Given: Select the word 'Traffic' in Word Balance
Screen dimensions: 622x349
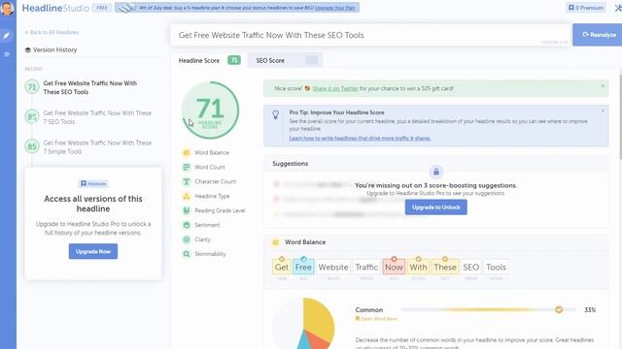Looking at the screenshot, I should [x=366, y=268].
